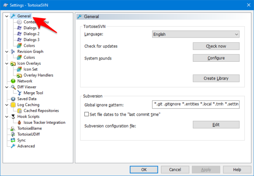Screen dimensions: 254x176
Task: Click the Cancel button
Action: (175, 169)
